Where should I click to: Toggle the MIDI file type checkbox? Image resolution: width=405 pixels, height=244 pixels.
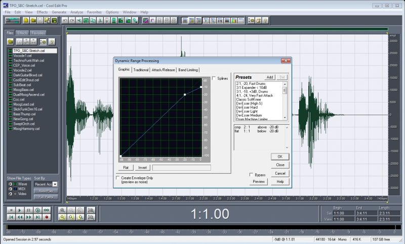(10, 189)
